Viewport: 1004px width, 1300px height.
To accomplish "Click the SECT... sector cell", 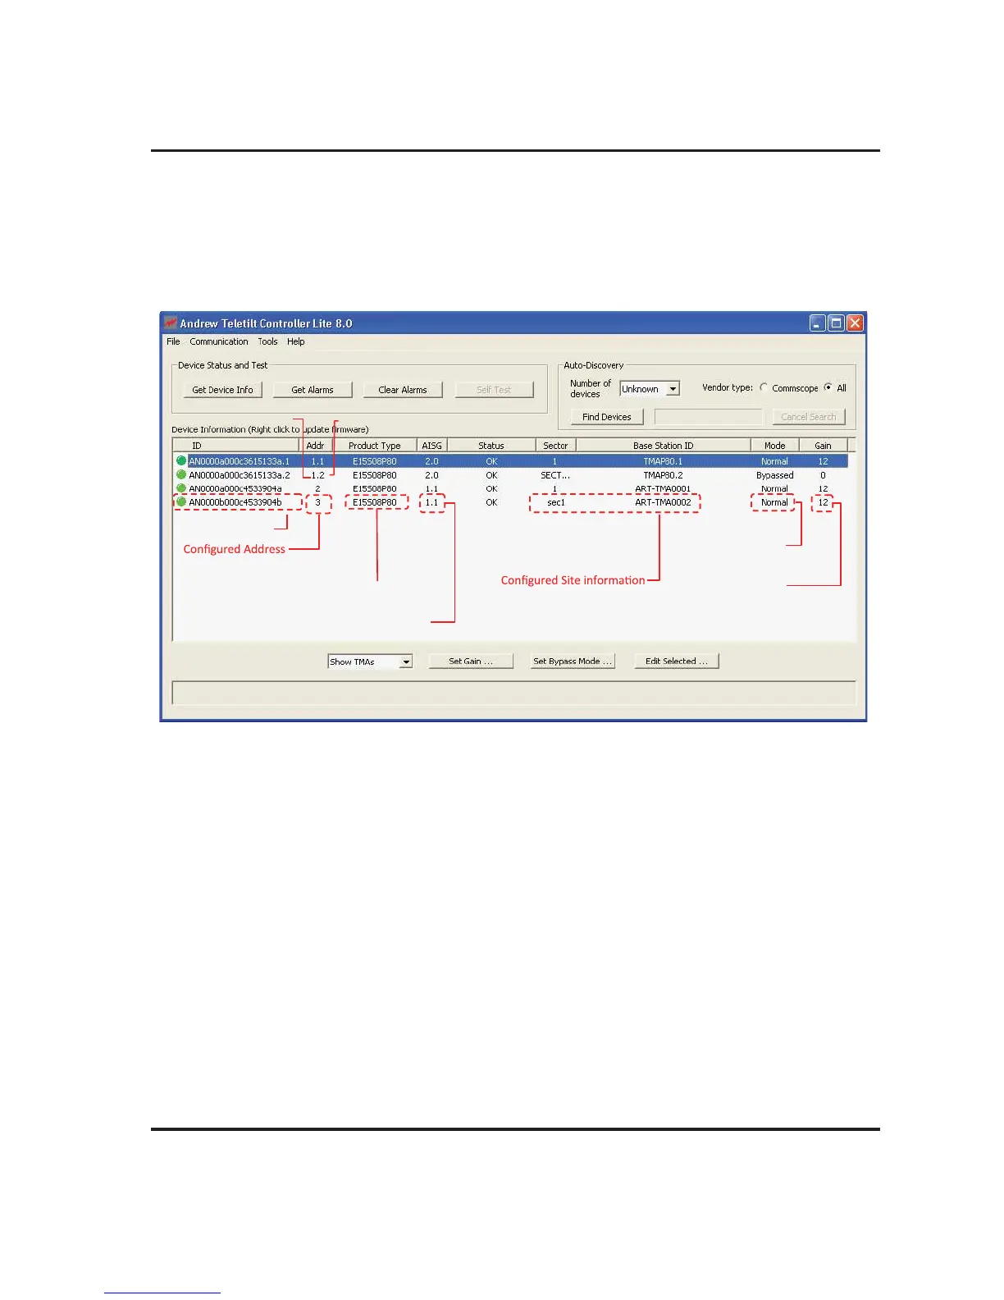I will click(555, 475).
